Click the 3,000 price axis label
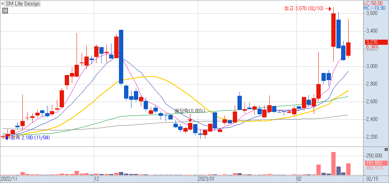This screenshot has width=389, height=183. 372,66
